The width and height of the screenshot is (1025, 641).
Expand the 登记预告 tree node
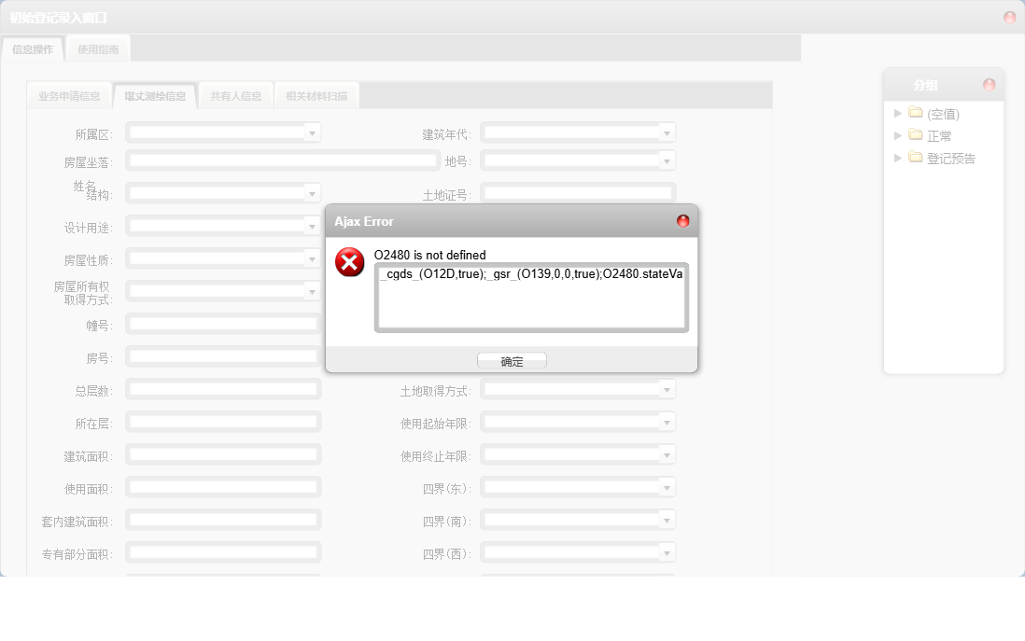click(897, 158)
